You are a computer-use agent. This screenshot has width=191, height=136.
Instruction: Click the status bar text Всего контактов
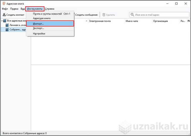coord(25,133)
